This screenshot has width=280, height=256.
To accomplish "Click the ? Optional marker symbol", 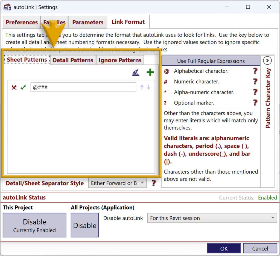I will click(x=165, y=103).
